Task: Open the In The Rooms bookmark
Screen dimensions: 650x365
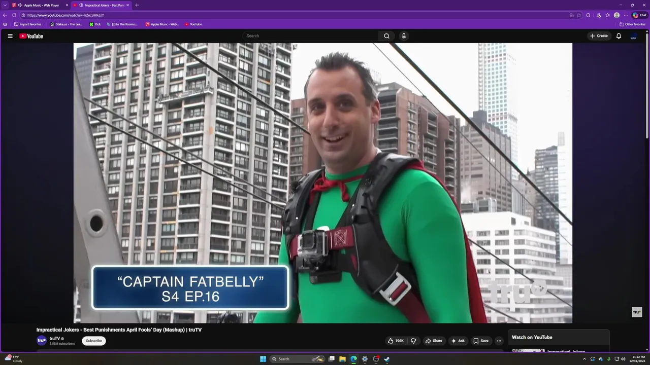Action: click(x=122, y=24)
